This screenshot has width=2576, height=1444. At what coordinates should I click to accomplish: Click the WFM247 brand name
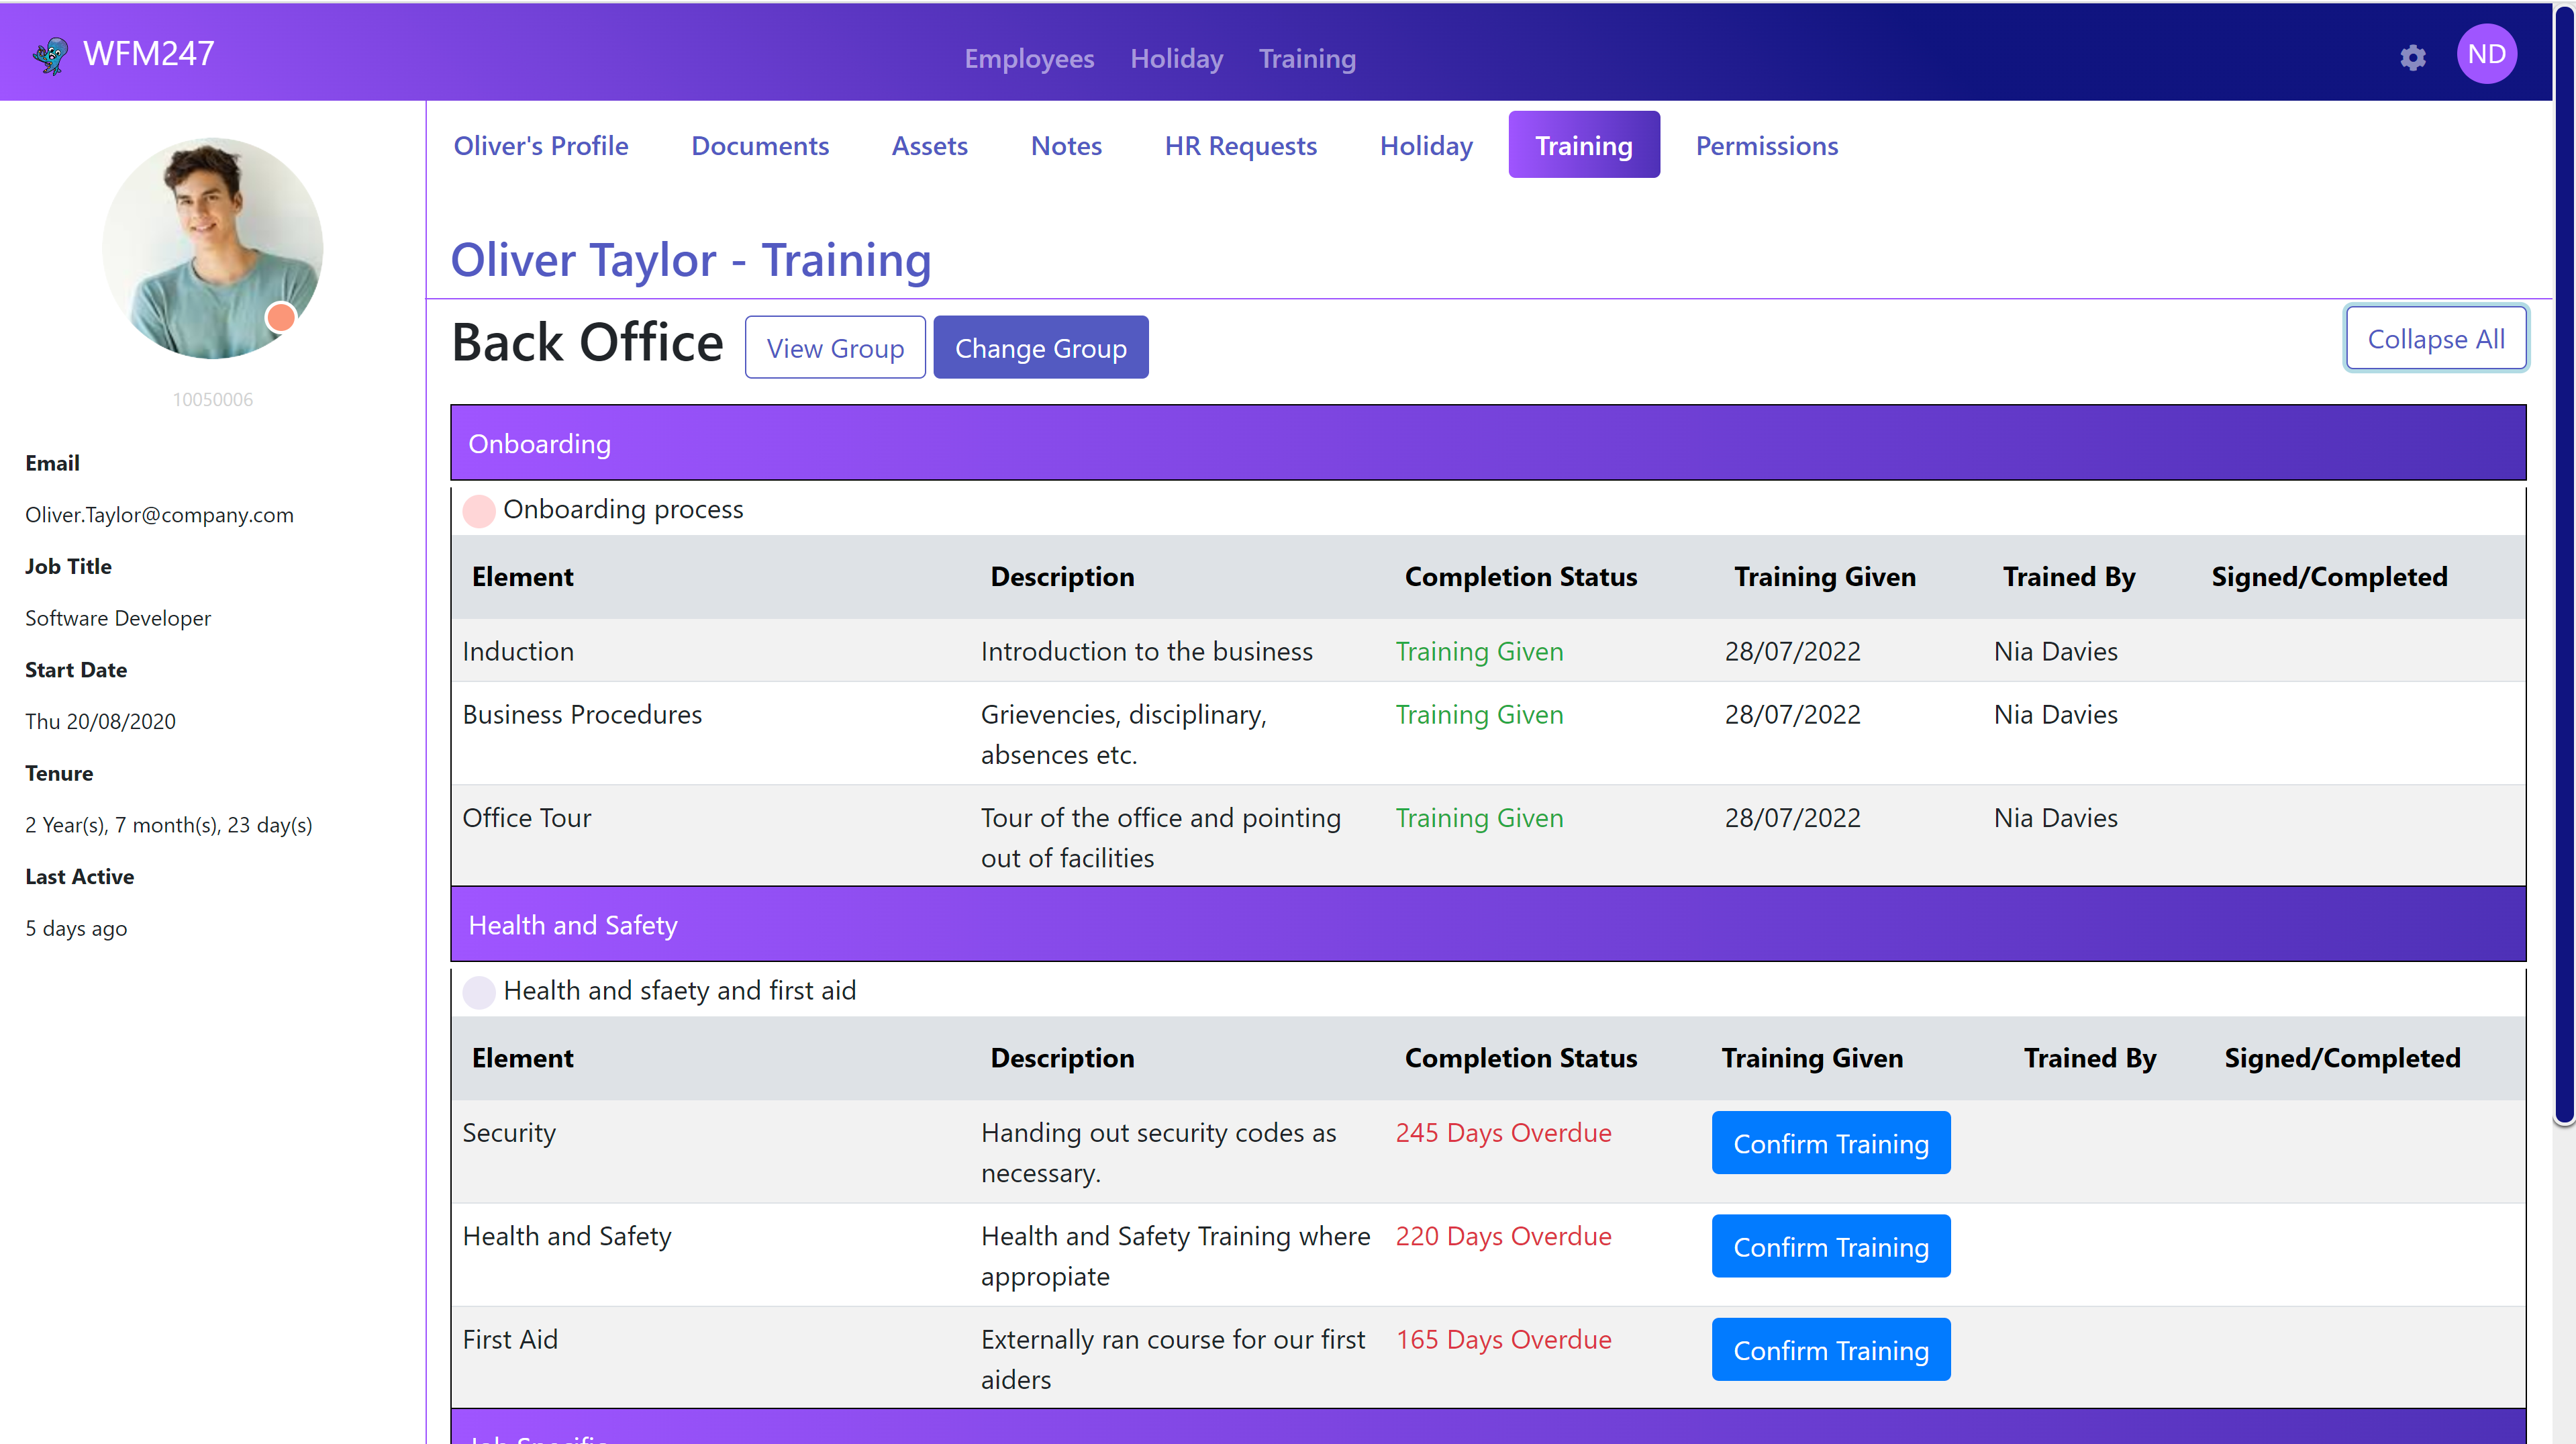coord(149,54)
